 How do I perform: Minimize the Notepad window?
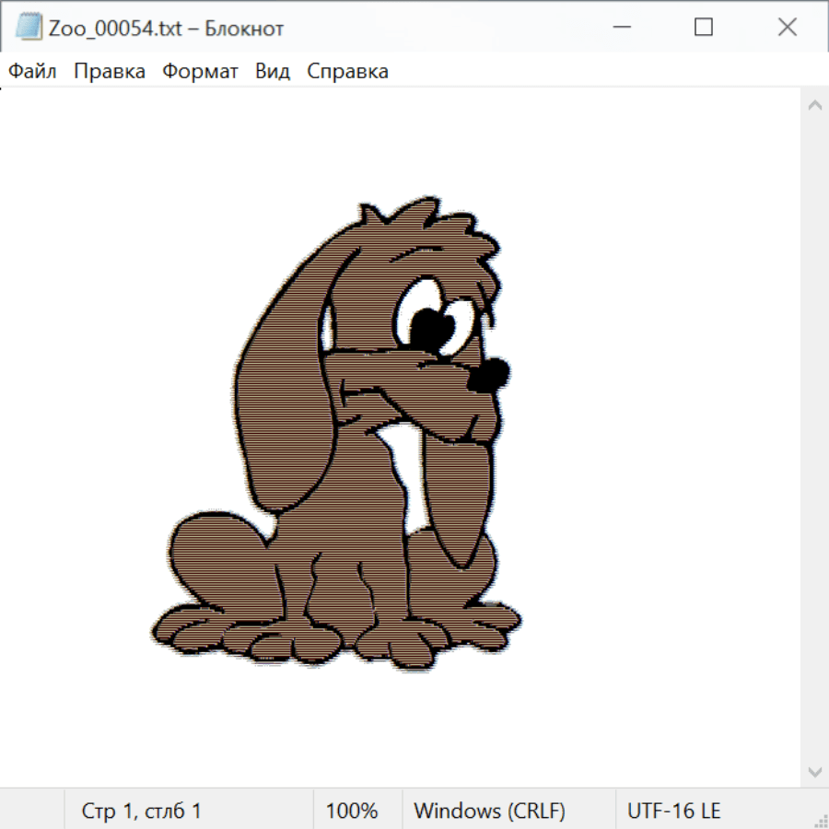click(620, 28)
